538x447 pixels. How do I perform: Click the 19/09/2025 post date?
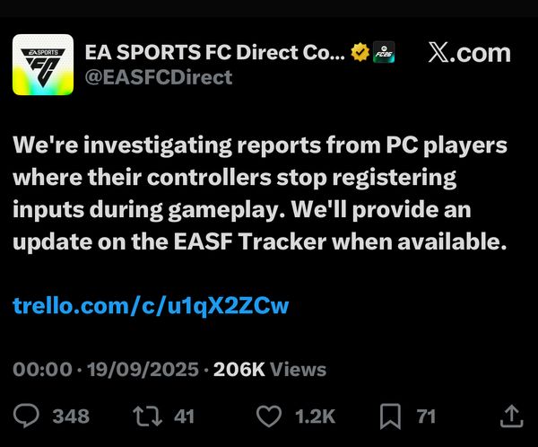(143, 369)
